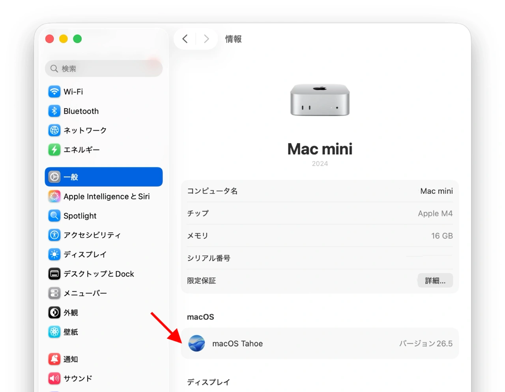Image resolution: width=505 pixels, height=392 pixels.
Task: Minimize window with the yellow button
Action: (64, 39)
